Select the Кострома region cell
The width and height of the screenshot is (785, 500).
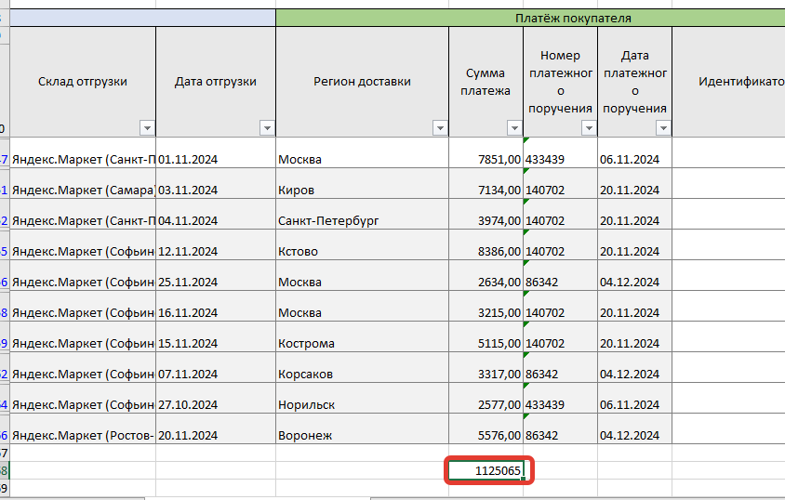(x=363, y=336)
